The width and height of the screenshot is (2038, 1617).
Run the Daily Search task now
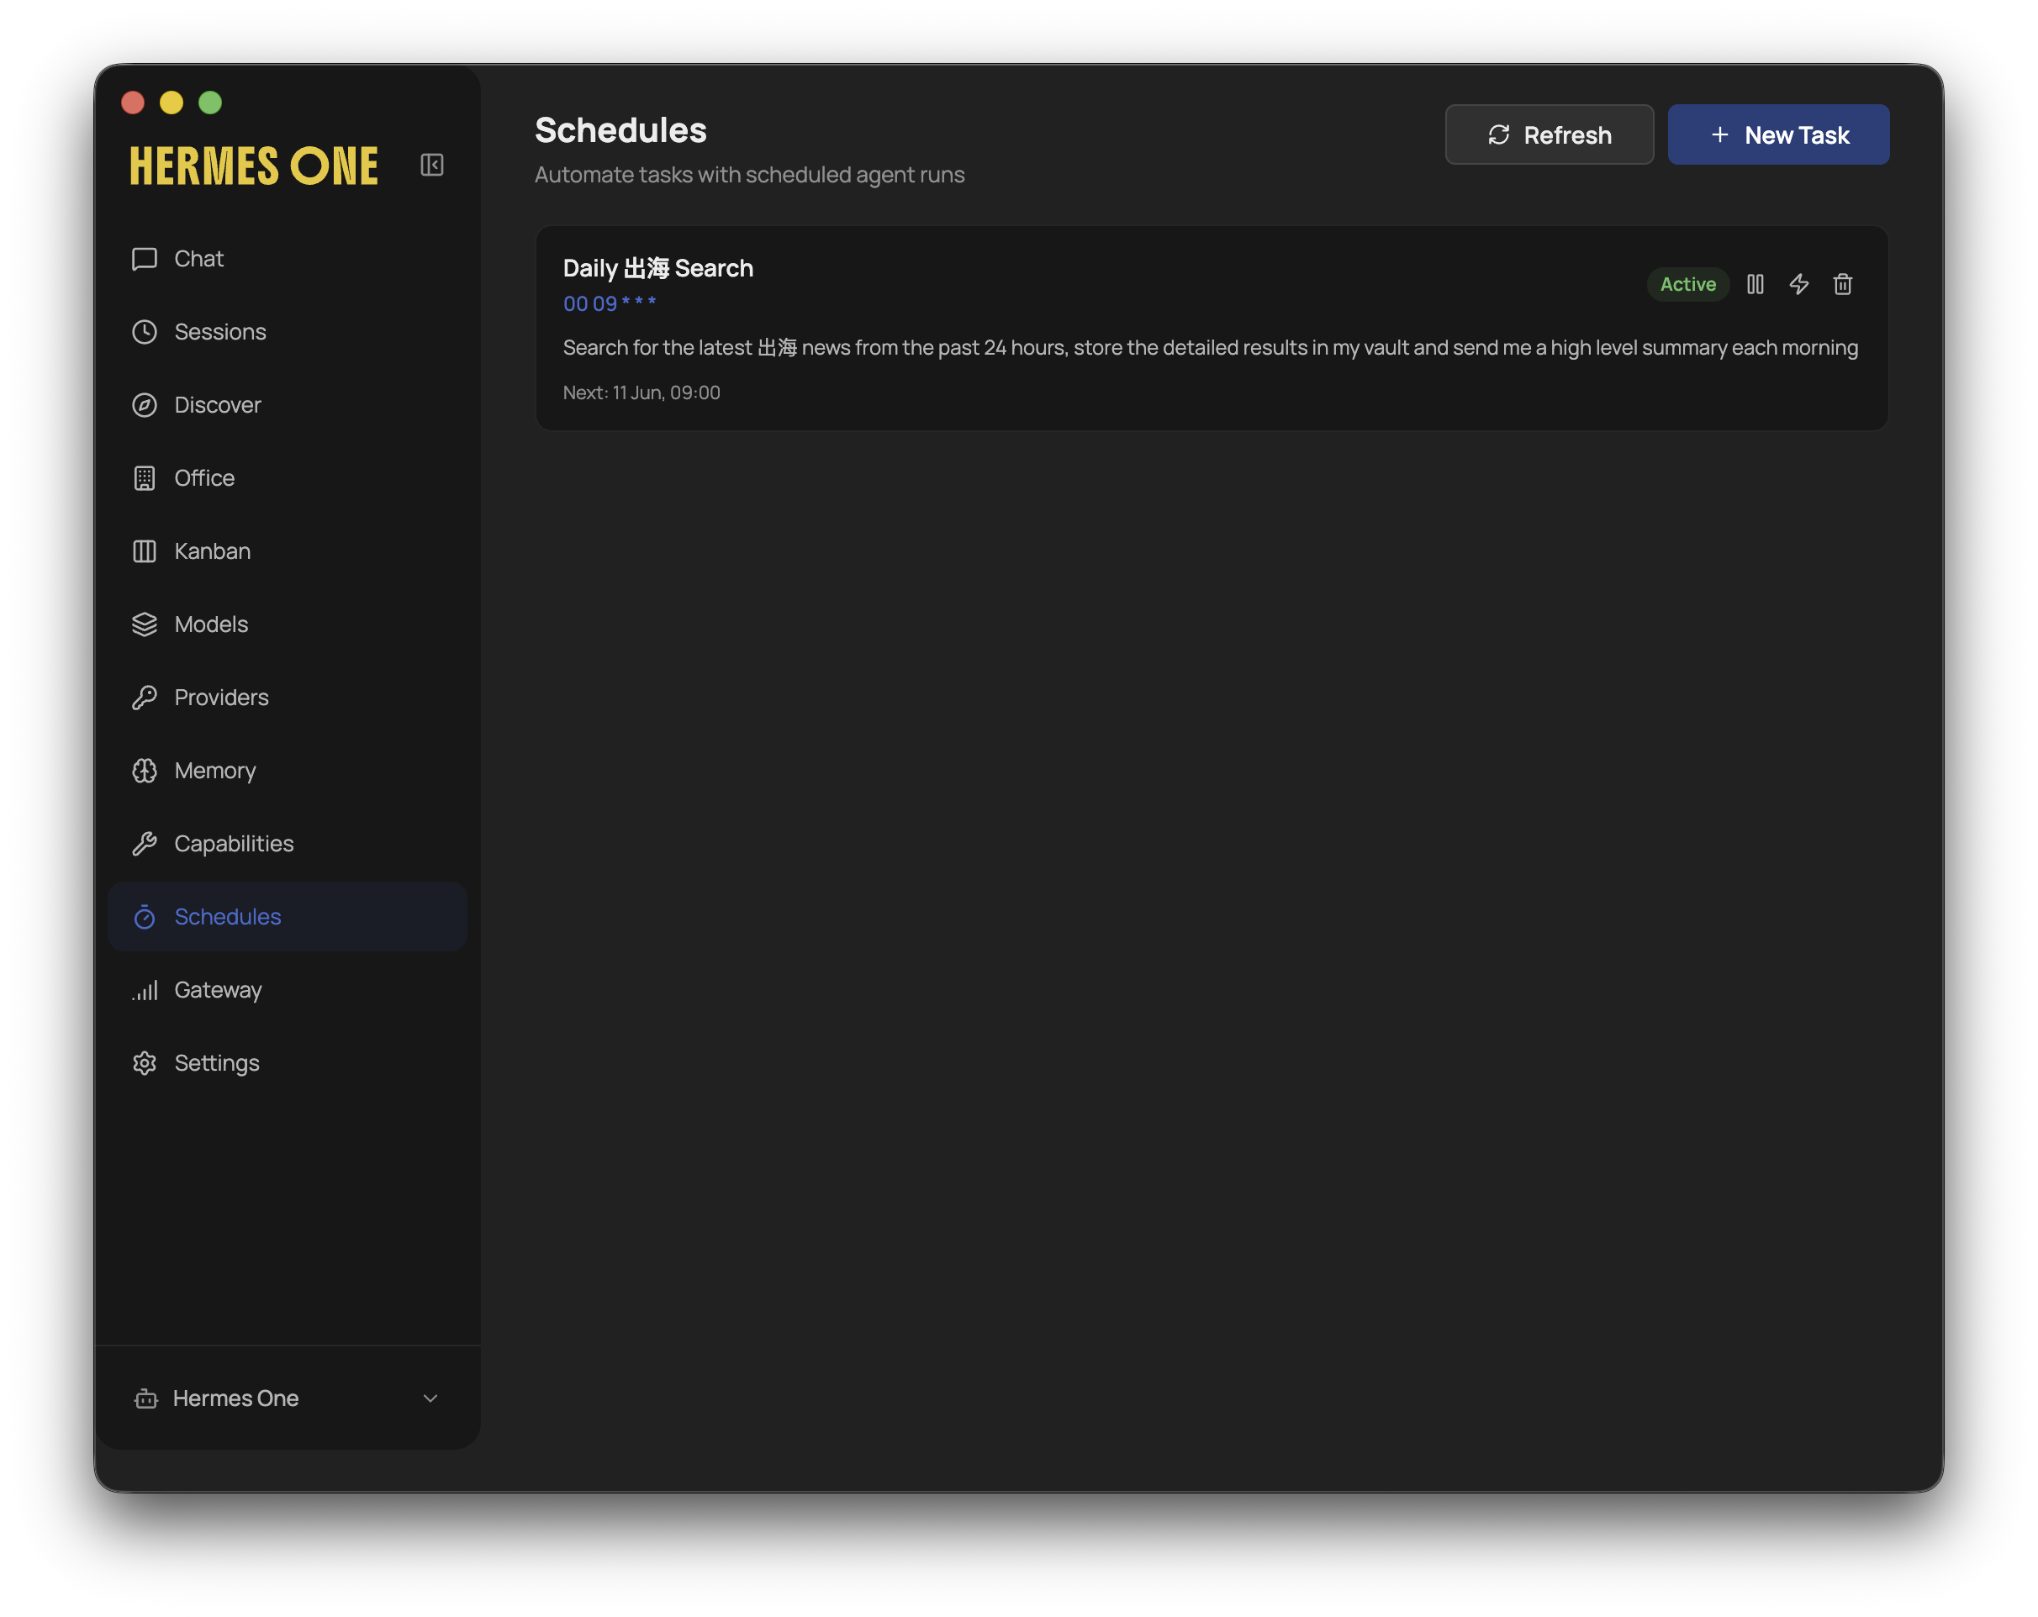pyautogui.click(x=1799, y=284)
